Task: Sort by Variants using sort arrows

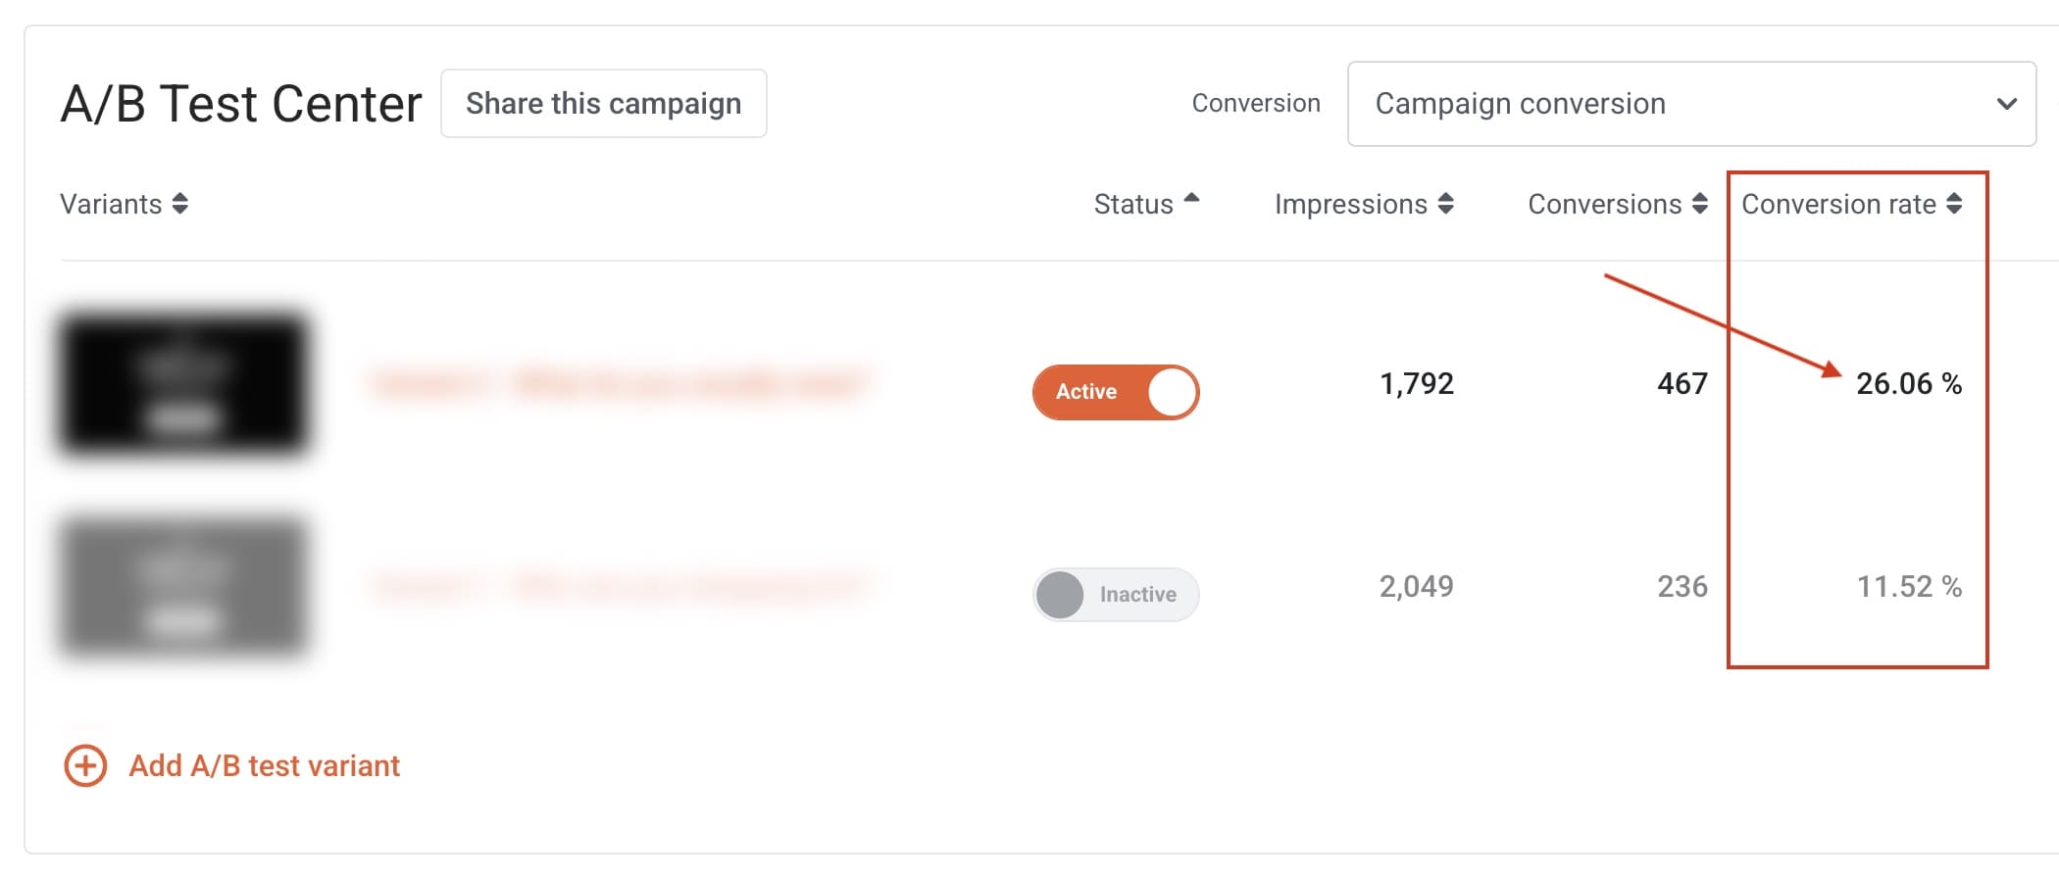Action: tap(179, 204)
